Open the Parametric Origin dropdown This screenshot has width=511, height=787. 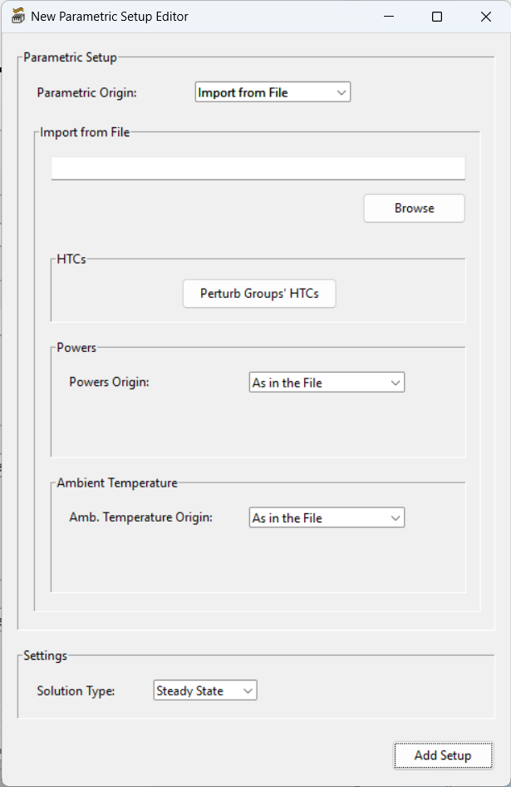(x=273, y=92)
